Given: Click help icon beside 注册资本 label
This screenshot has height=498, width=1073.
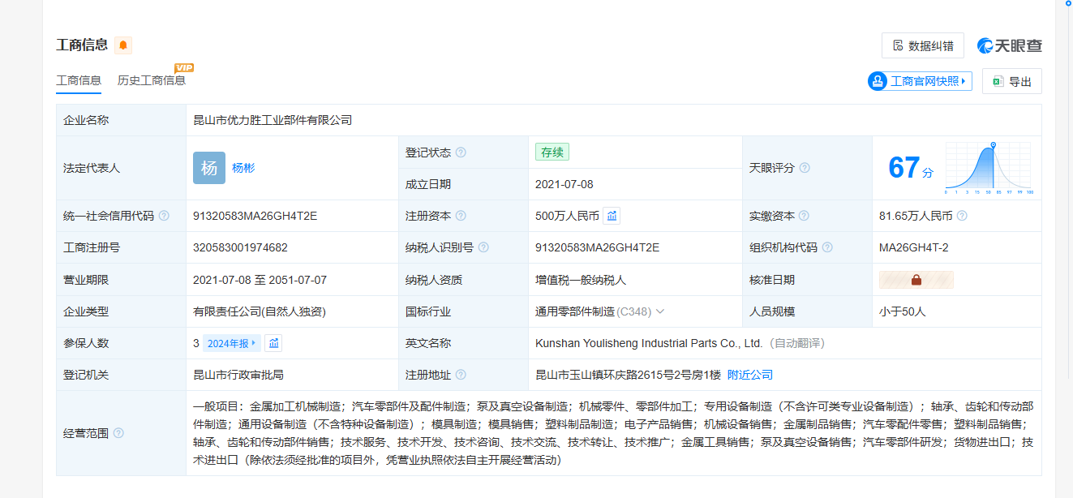Looking at the screenshot, I should [461, 216].
